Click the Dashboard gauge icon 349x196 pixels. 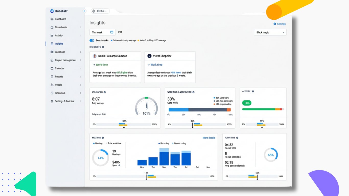coord(52,19)
